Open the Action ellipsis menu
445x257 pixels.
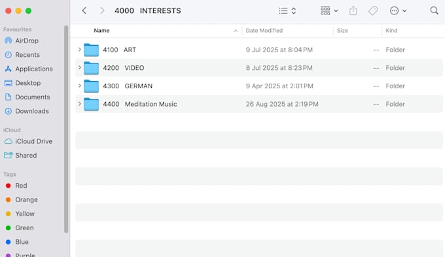(398, 10)
